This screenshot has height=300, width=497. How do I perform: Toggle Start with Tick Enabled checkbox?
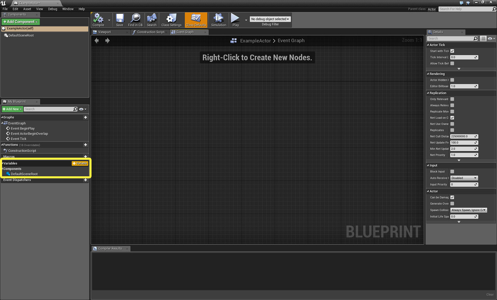click(452, 51)
